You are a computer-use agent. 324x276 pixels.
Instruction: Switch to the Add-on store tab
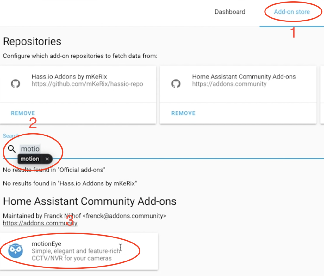click(x=292, y=12)
